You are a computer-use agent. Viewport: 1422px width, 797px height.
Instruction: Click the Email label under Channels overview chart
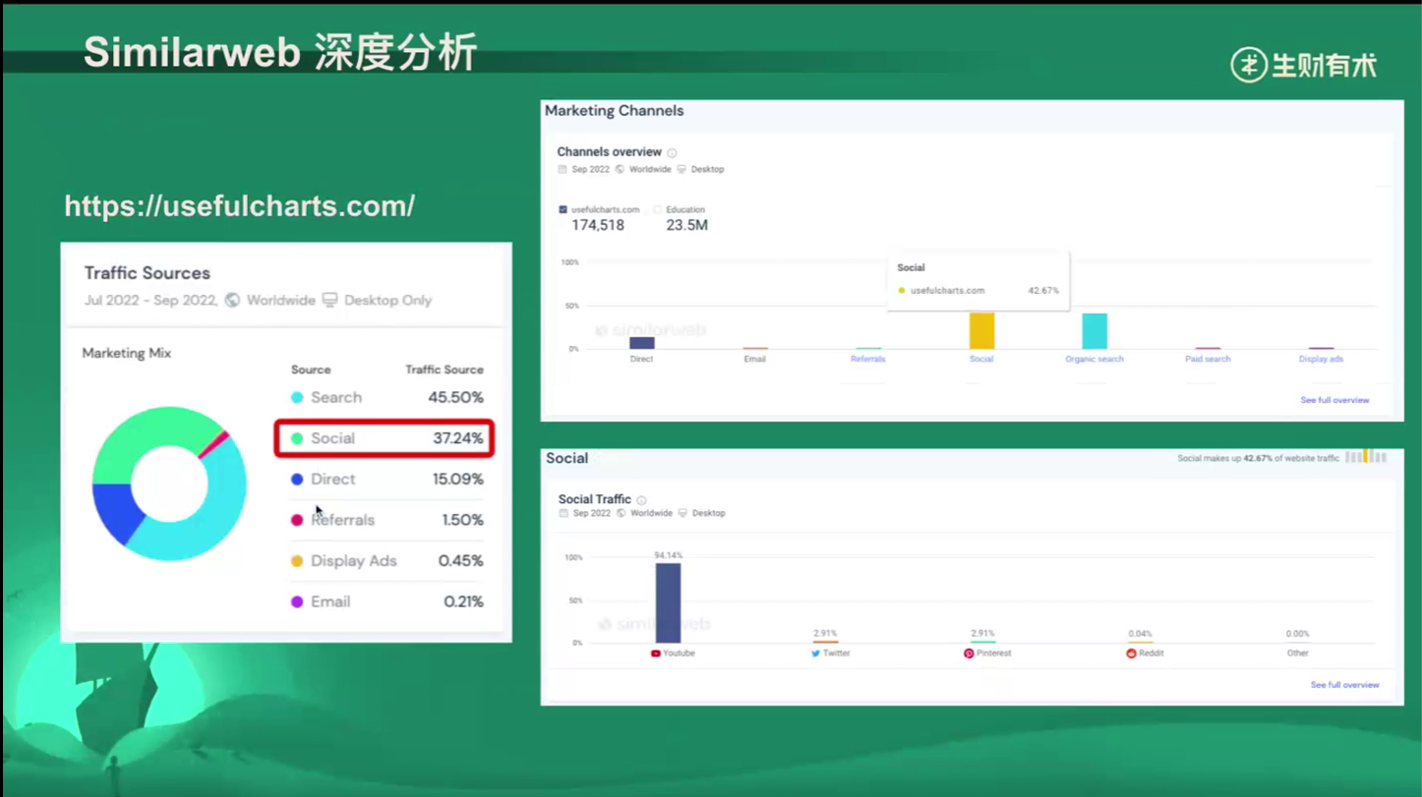tap(754, 359)
